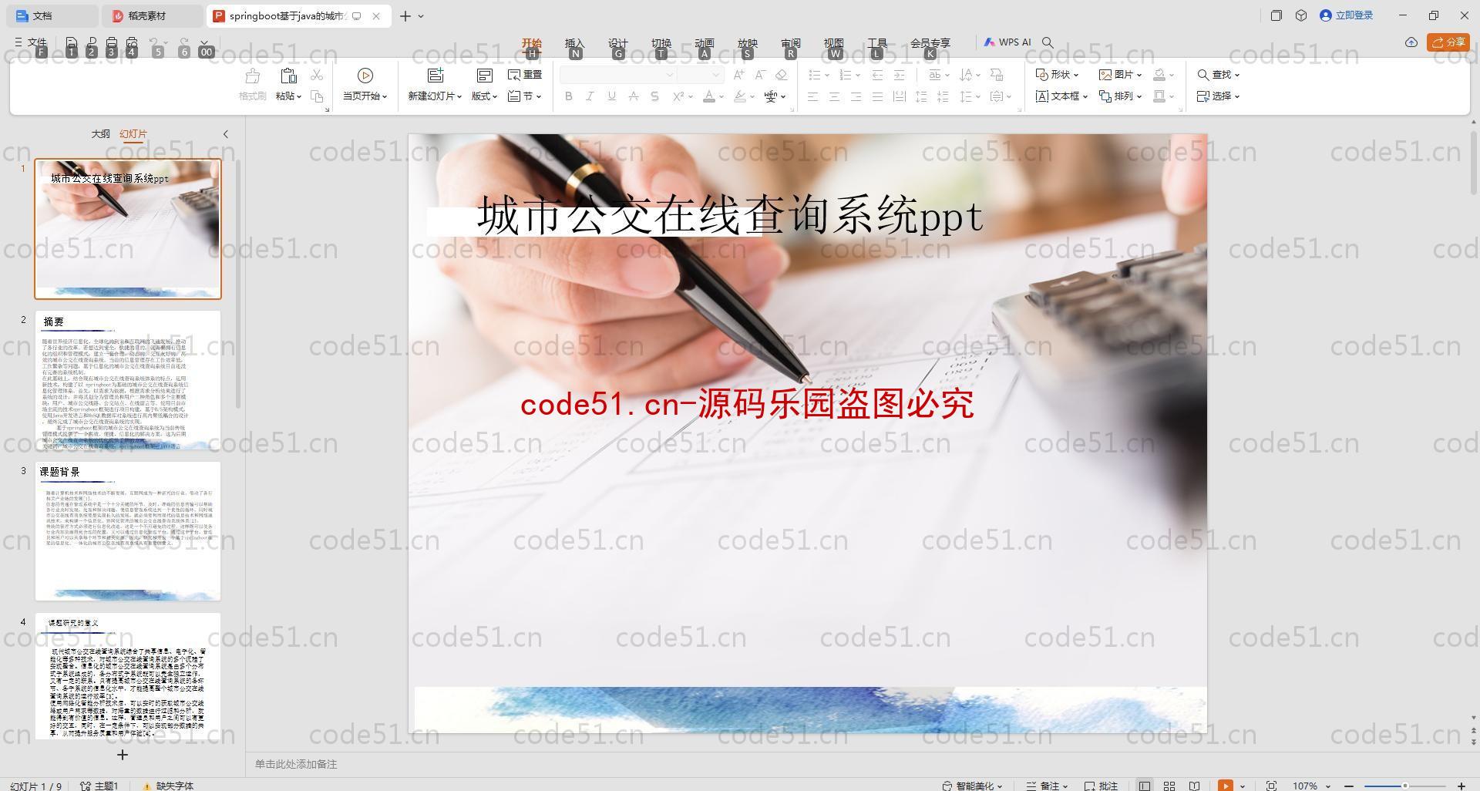Click the Share (分享) button
The width and height of the screenshot is (1480, 791).
click(x=1448, y=42)
